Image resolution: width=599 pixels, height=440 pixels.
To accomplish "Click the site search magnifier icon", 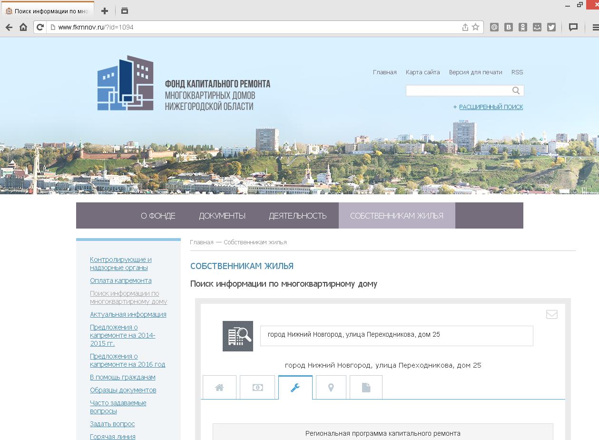I will tap(516, 90).
